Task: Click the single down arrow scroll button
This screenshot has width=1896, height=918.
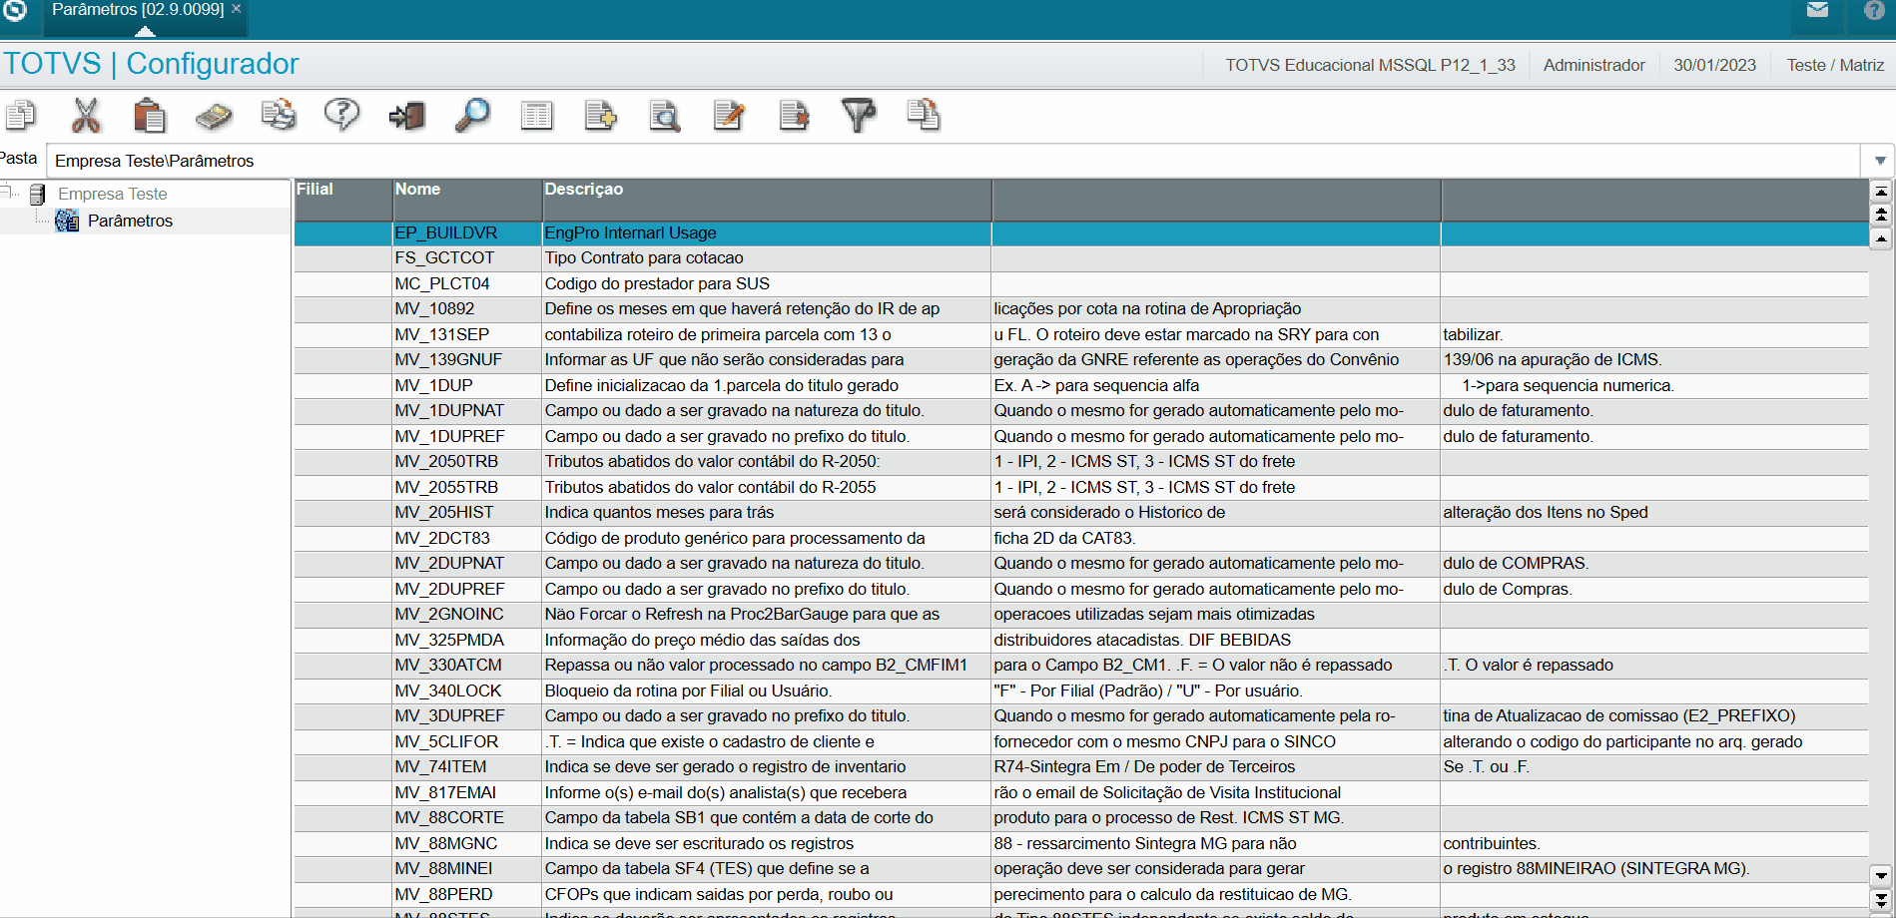Action: (x=1881, y=876)
